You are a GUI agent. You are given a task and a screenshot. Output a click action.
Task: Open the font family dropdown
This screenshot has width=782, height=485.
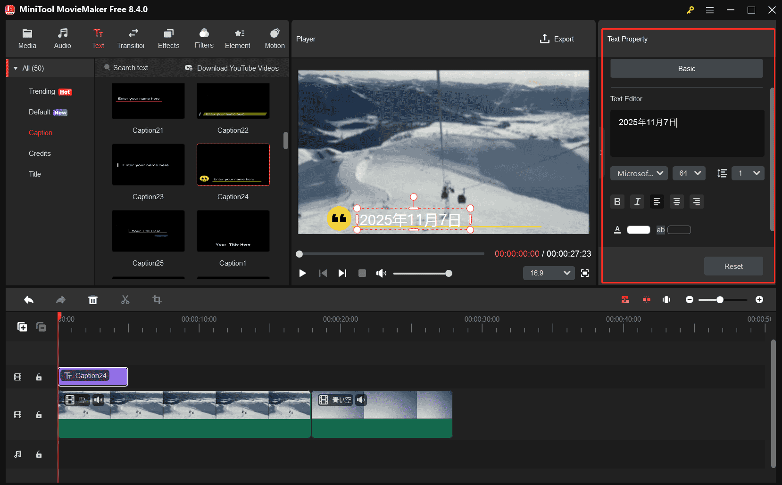point(639,173)
